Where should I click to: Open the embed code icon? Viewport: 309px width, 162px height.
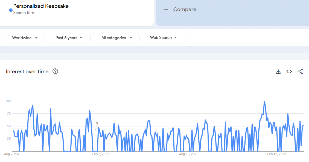289,72
